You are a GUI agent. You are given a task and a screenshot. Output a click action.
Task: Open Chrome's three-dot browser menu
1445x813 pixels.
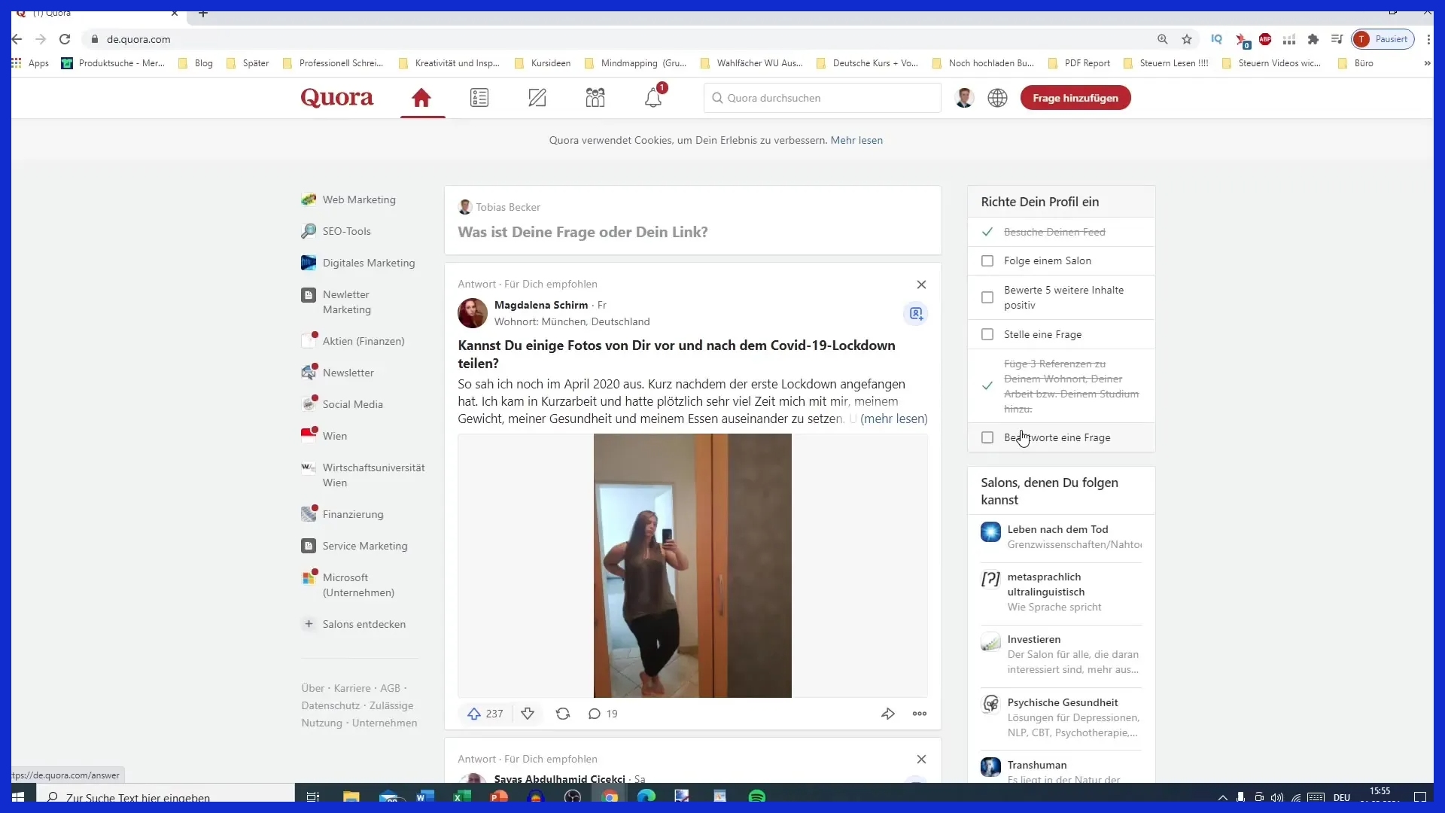[x=1428, y=39]
